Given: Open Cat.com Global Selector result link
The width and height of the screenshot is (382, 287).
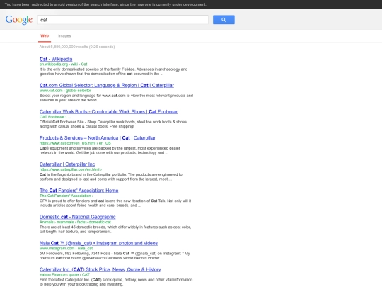Looking at the screenshot, I should (x=107, y=86).
